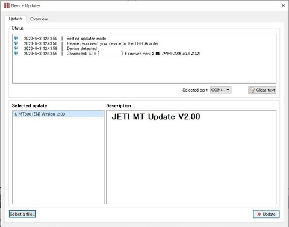Click the Device detected log line
Image resolution: width=289 pixels, height=227 pixels.
[82, 48]
